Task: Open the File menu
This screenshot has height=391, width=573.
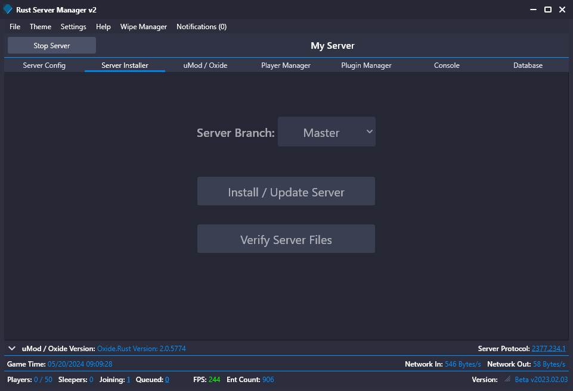Action: 15,27
